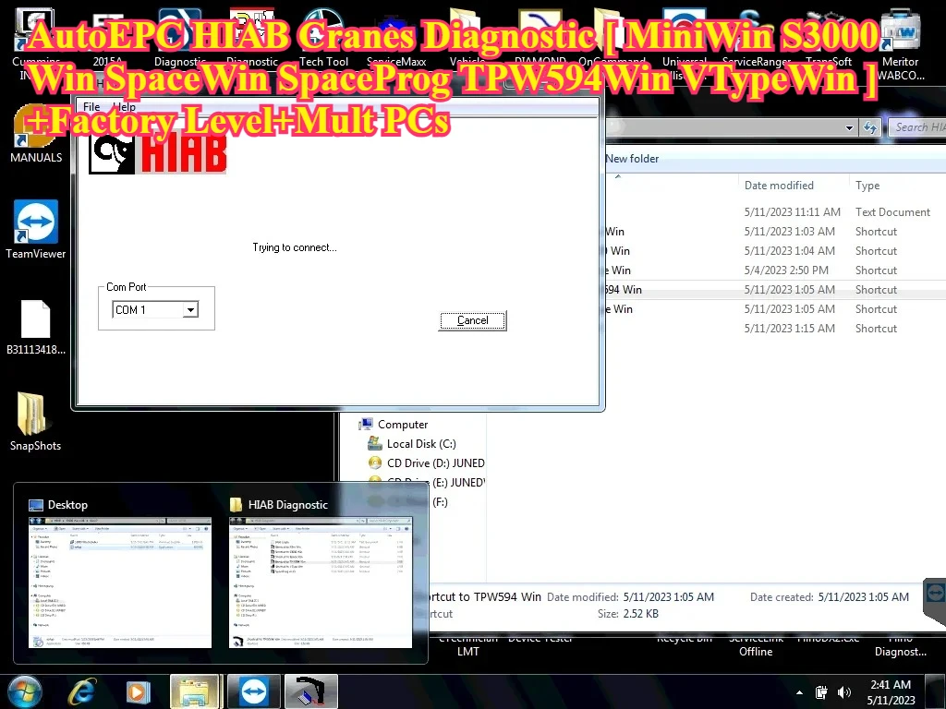Select the shortcut row dated 5/11/2023 1:15 AM
The image size is (946, 709).
pyautogui.click(x=775, y=328)
